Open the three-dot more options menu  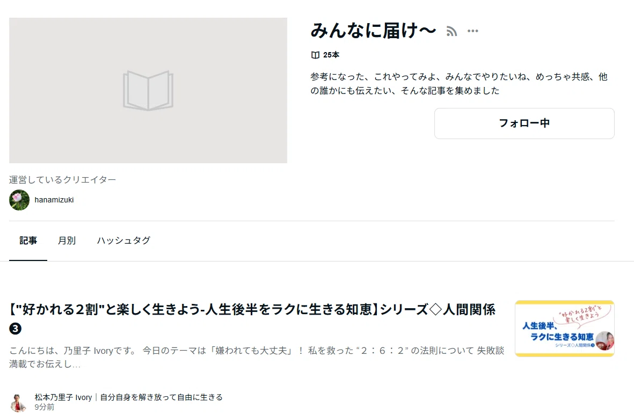click(x=472, y=31)
